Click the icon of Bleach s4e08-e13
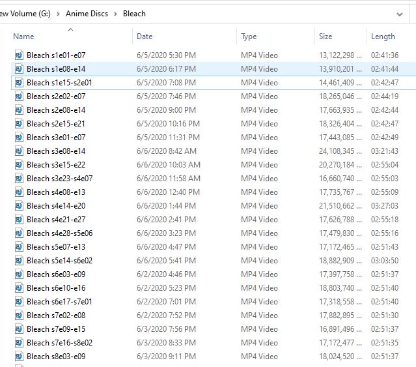The width and height of the screenshot is (416, 367). click(x=19, y=192)
